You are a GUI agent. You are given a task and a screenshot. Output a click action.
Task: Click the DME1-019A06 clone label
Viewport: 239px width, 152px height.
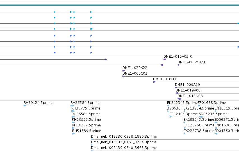point(188,90)
